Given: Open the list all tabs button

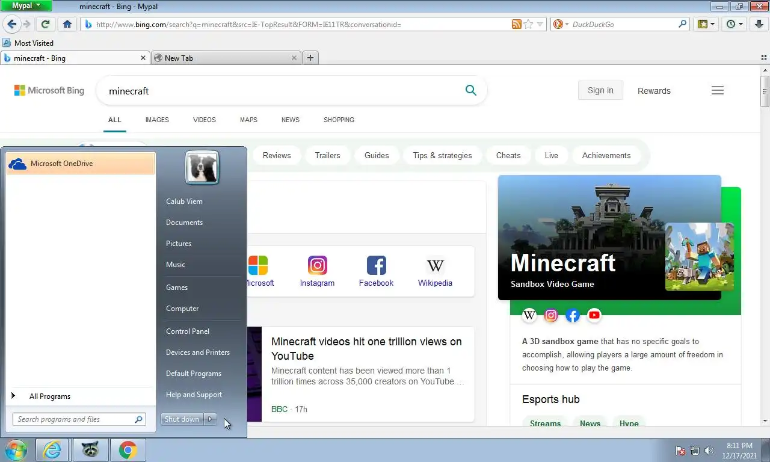Looking at the screenshot, I should 764,58.
